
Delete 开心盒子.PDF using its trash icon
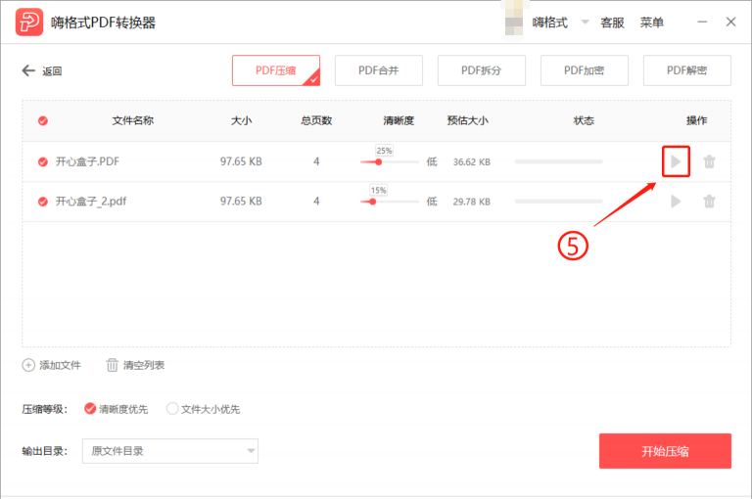709,161
